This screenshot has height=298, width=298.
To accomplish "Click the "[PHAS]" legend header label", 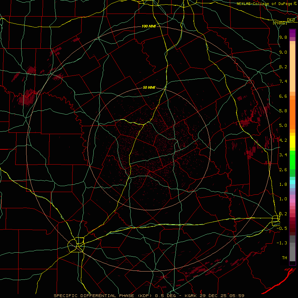I will (280, 23).
